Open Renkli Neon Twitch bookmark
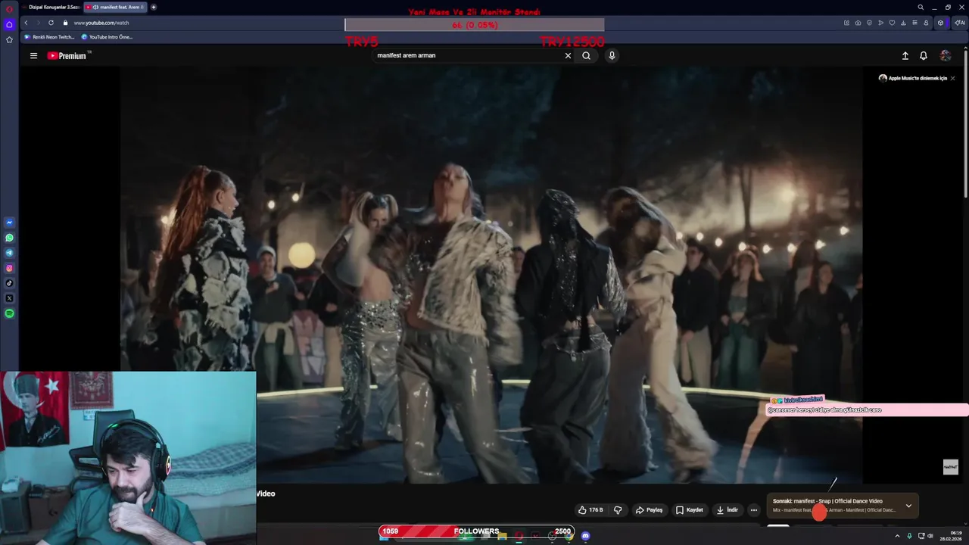 coord(50,36)
